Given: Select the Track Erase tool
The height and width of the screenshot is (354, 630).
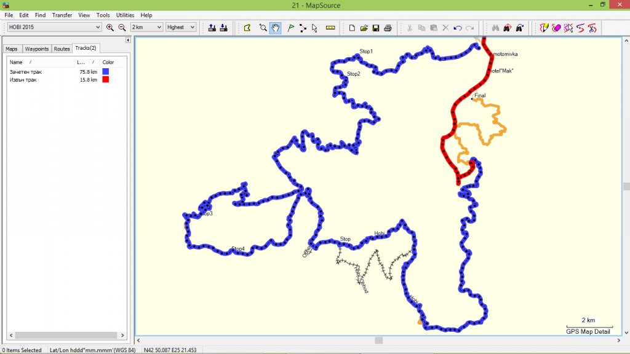Looking at the screenshot, I should click(x=556, y=28).
